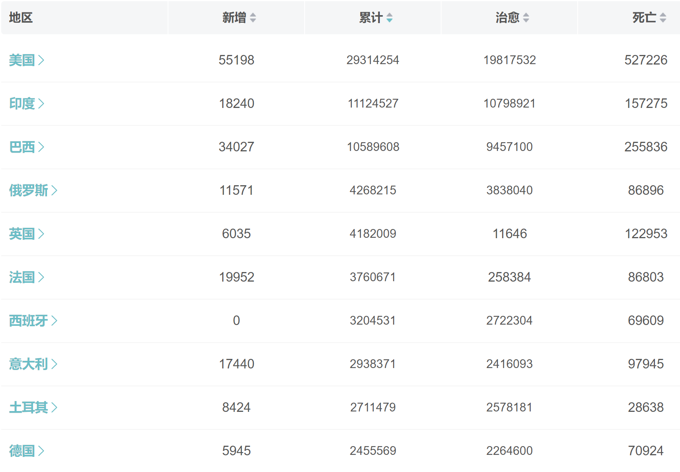Click the 新增 header label
Viewport: 680px width, 472px height.
234,18
